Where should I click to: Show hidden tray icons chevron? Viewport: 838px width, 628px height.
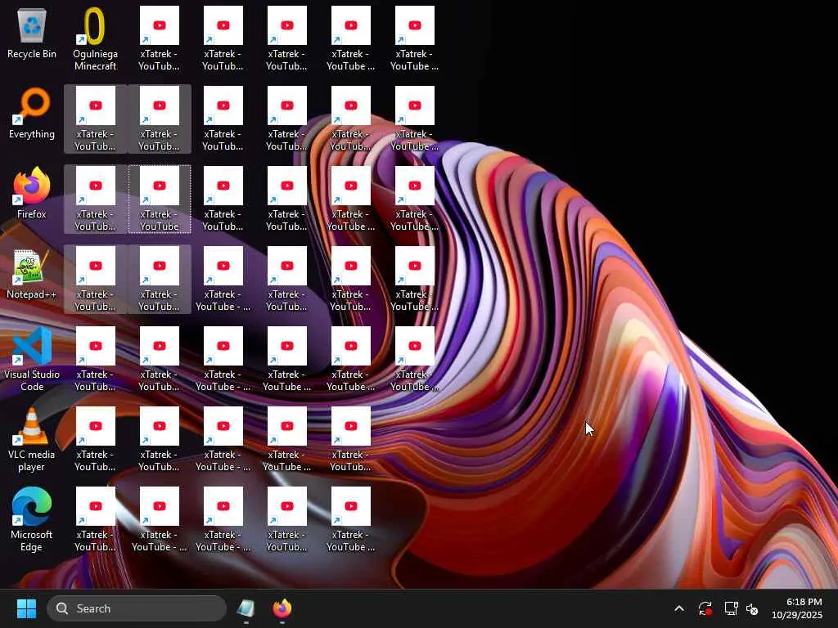tap(679, 608)
